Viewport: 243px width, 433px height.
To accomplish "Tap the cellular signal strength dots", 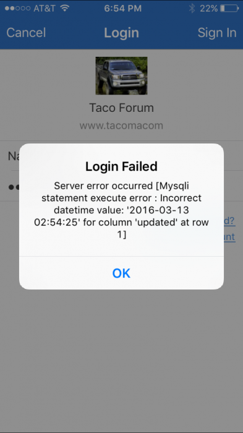I will (x=17, y=8).
